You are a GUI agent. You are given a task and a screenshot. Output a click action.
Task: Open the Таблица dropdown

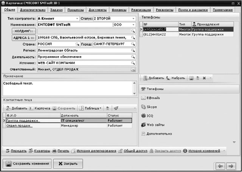(x=90, y=108)
